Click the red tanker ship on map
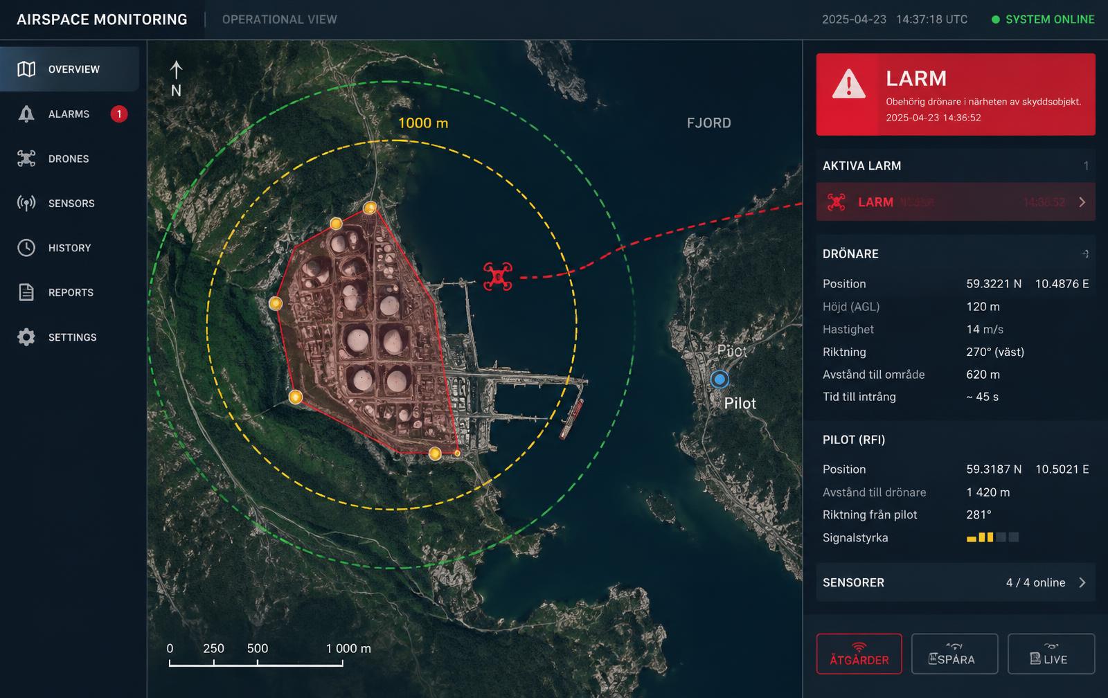Screen dimensions: 1108x698 (571, 419)
